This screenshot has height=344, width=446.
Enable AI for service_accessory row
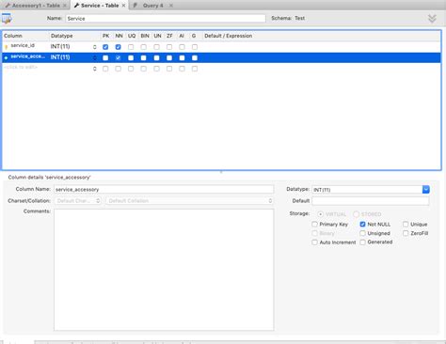point(182,58)
